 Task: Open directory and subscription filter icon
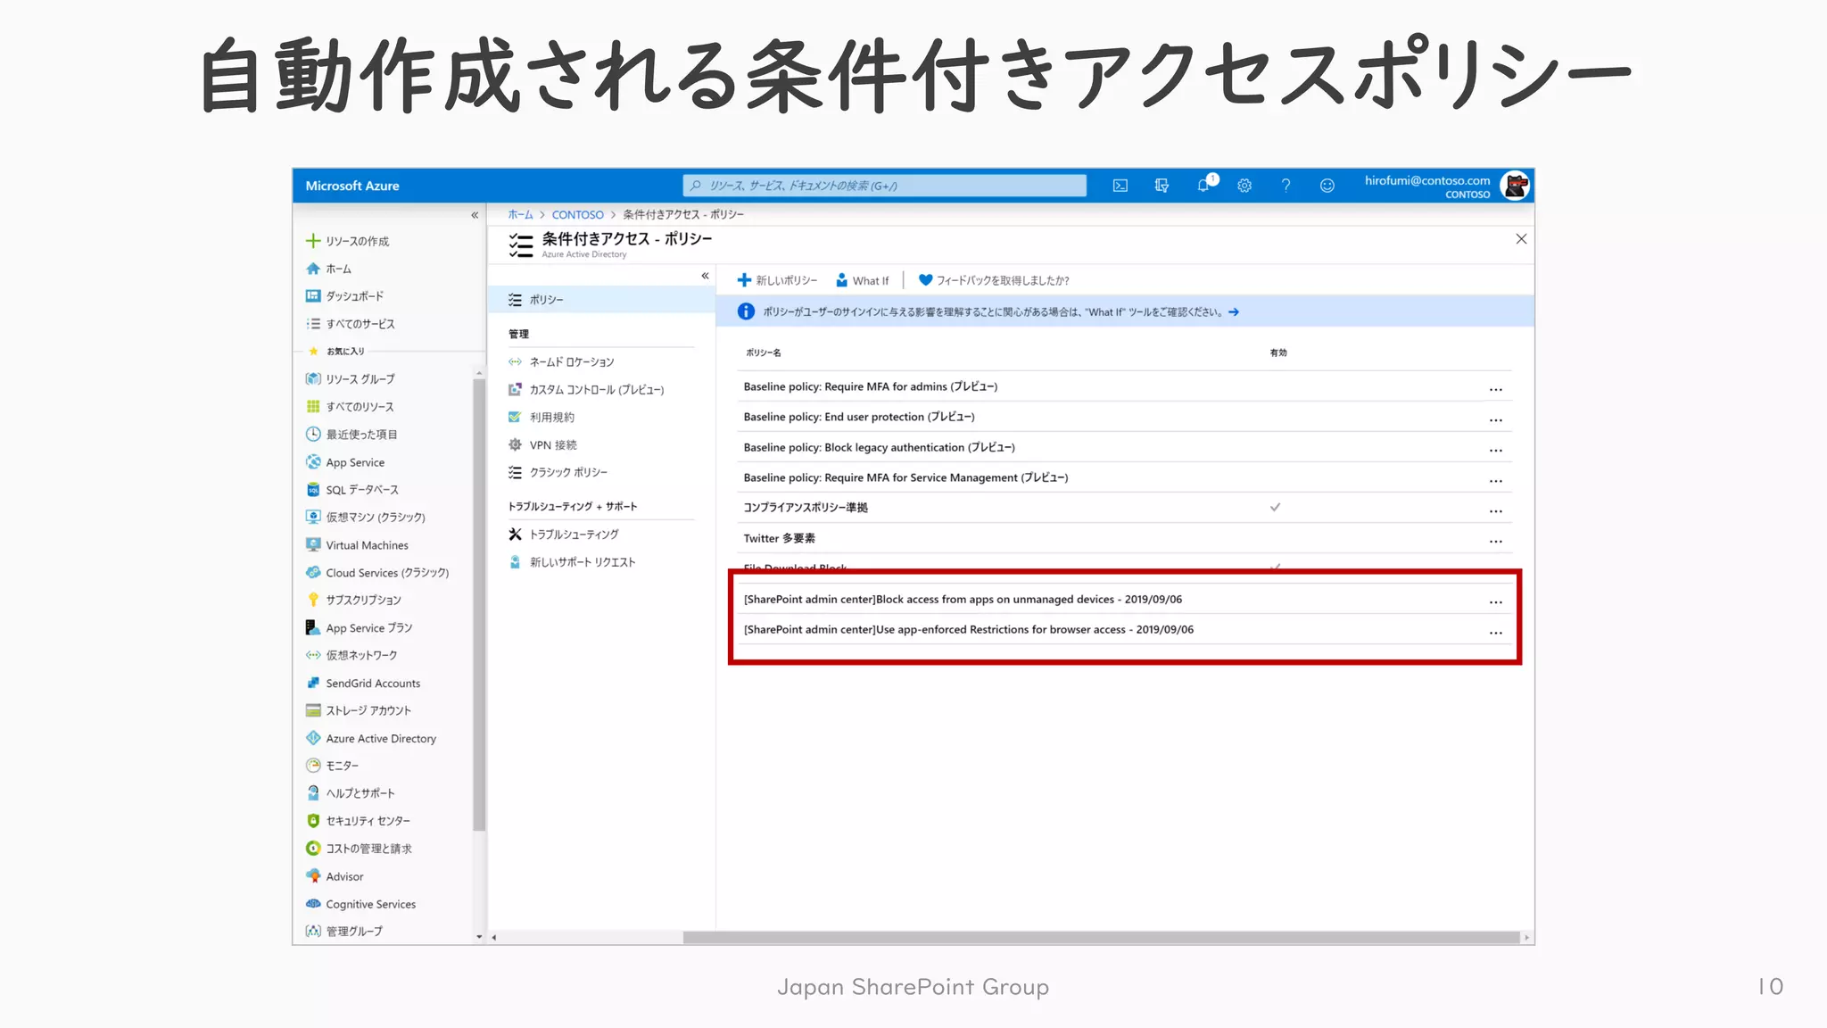pos(1162,186)
